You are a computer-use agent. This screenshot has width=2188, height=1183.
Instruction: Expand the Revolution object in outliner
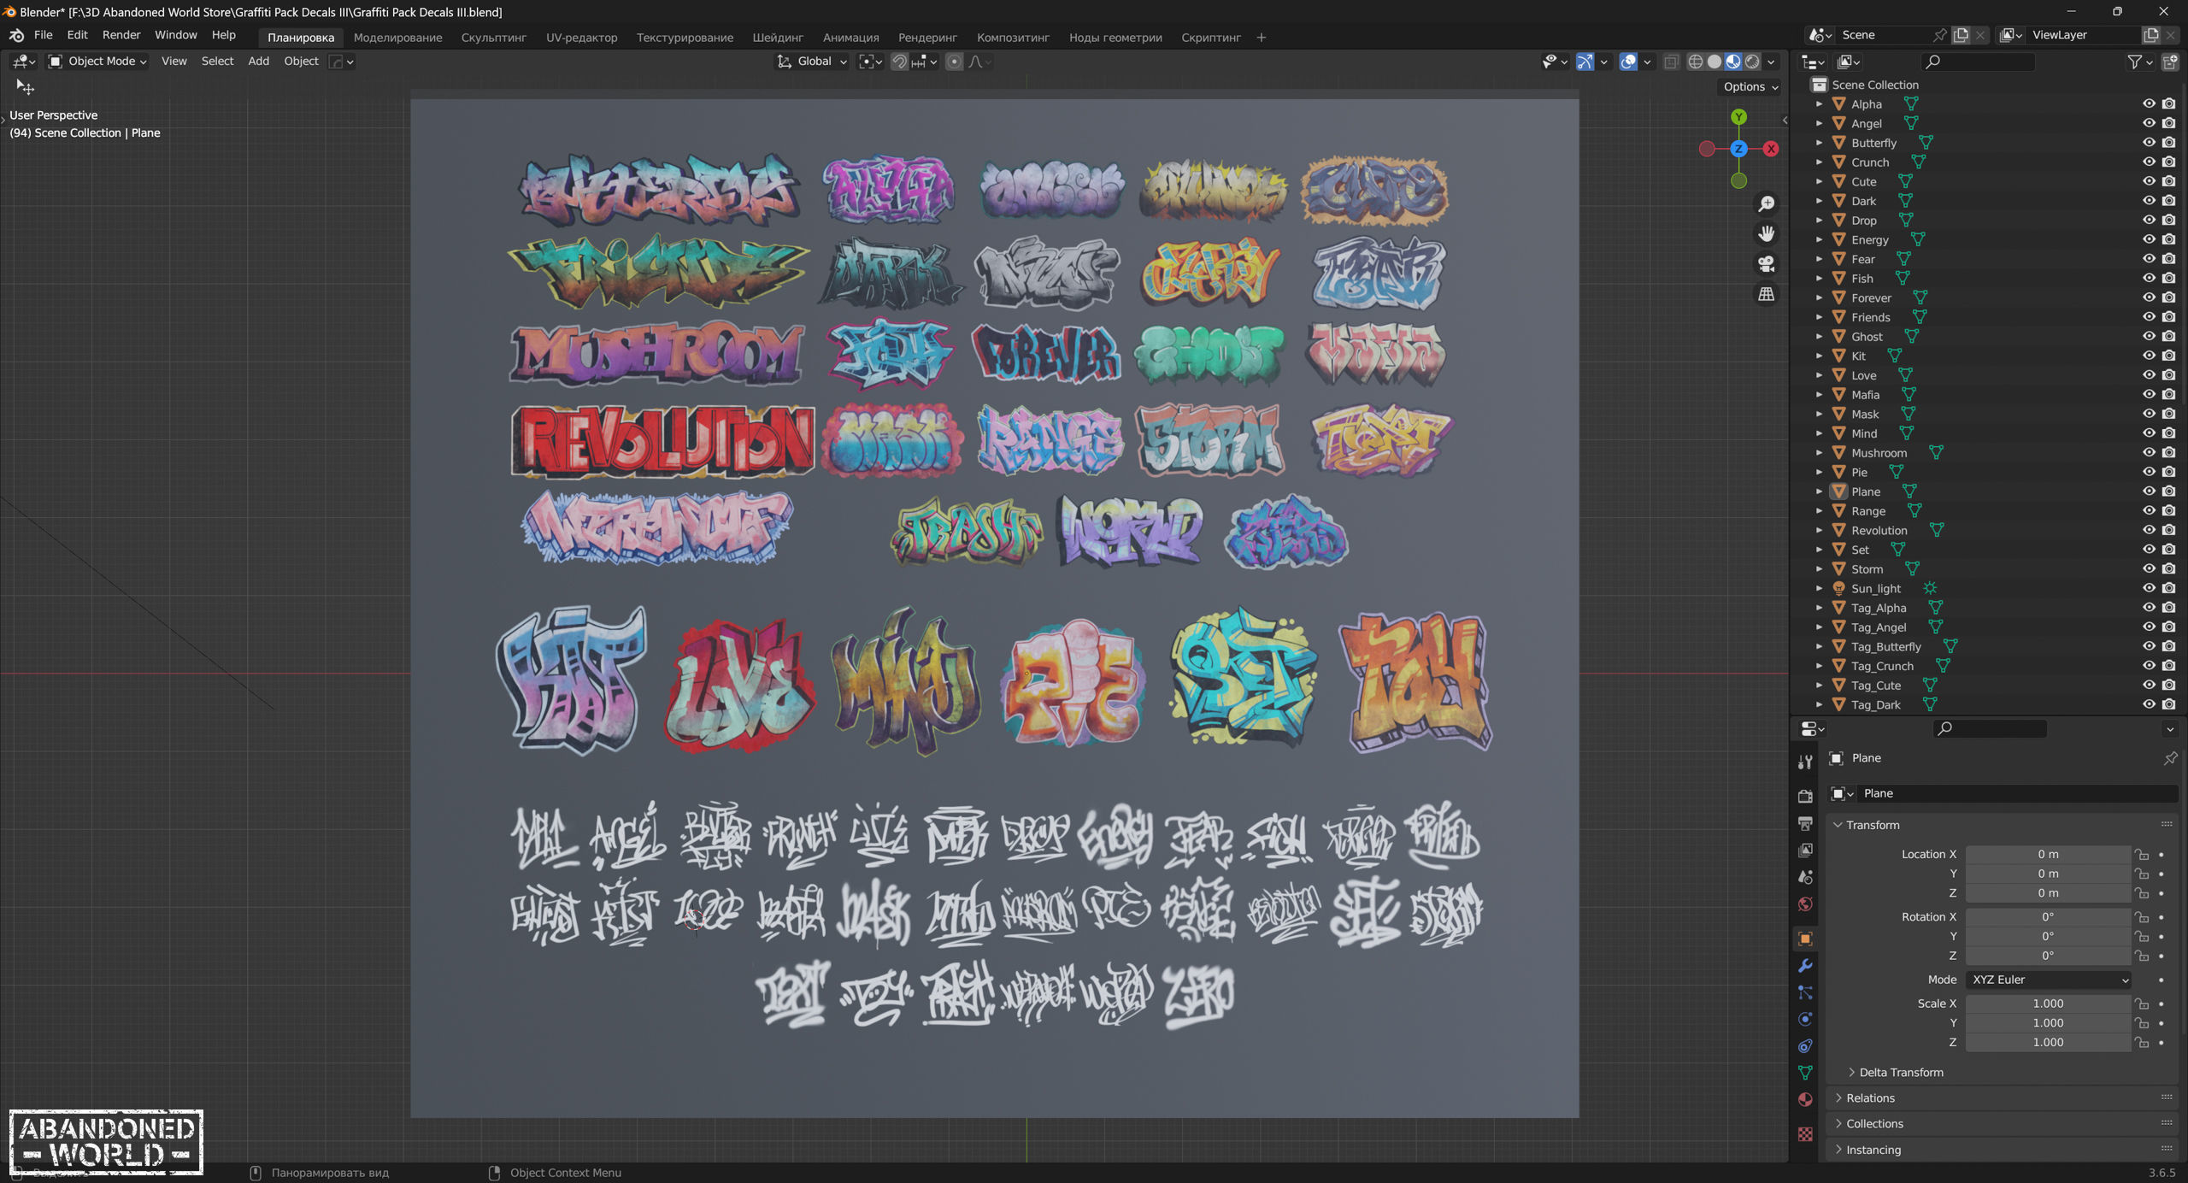[x=1819, y=530]
